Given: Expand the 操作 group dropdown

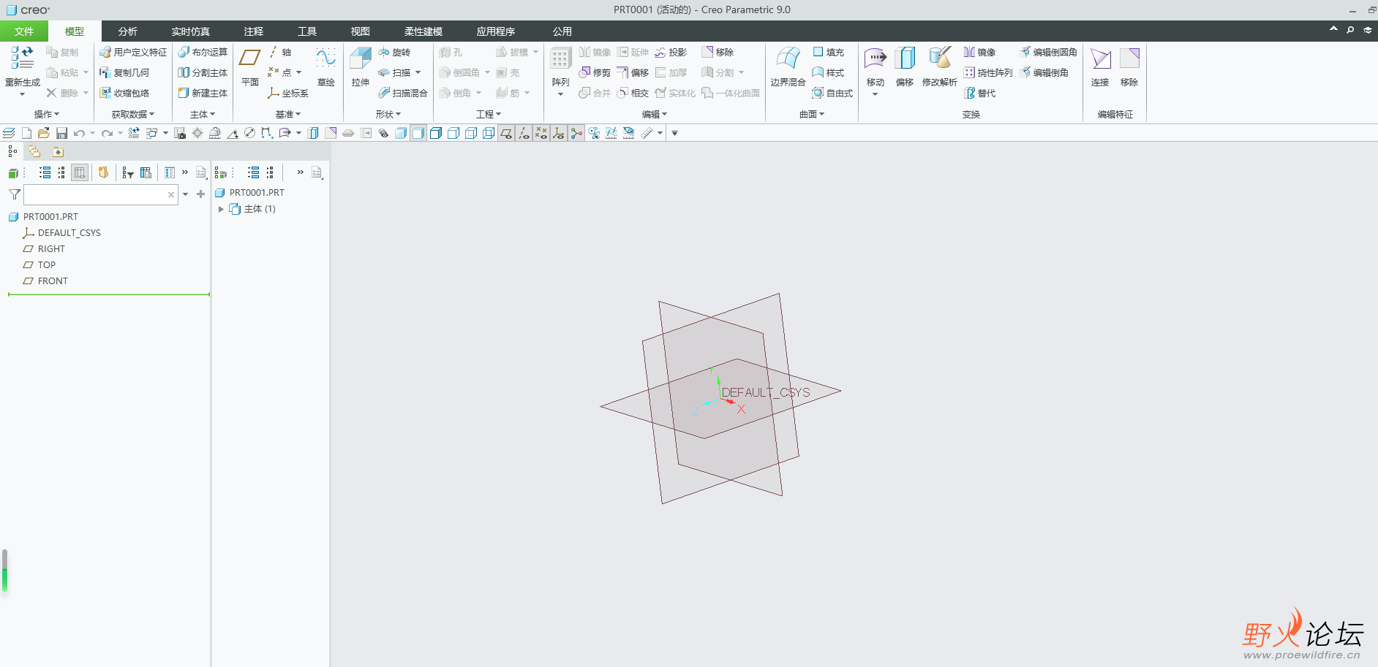Looking at the screenshot, I should coord(47,115).
